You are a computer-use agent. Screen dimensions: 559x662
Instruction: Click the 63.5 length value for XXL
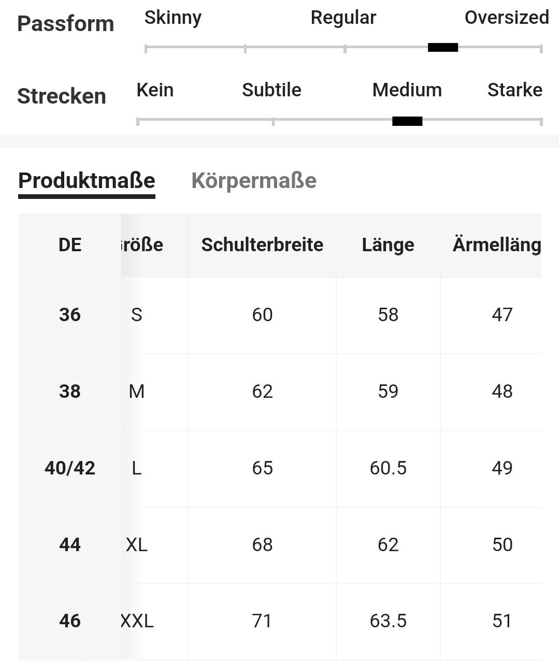388,621
